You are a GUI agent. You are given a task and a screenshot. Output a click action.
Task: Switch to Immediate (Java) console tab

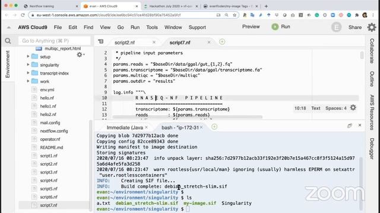pyautogui.click(x=125, y=128)
